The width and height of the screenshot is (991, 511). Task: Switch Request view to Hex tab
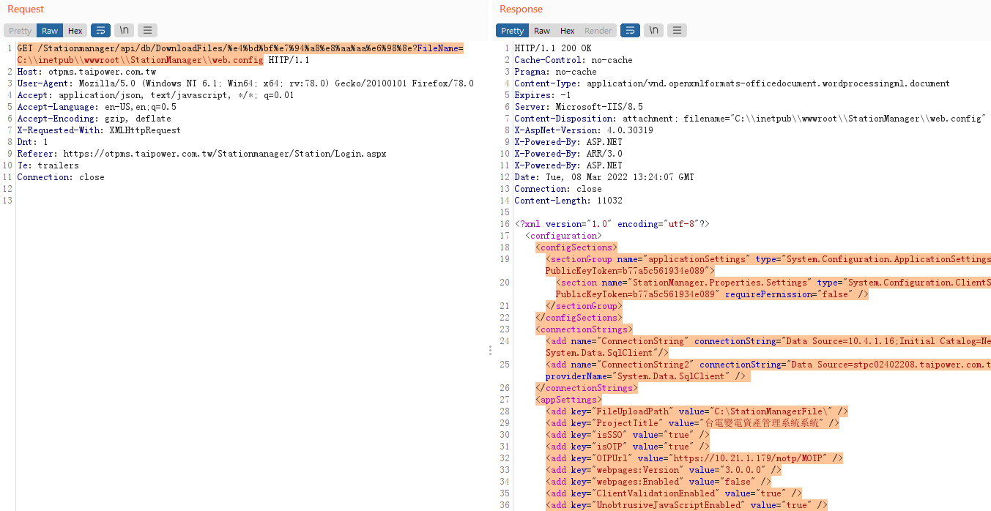click(75, 31)
